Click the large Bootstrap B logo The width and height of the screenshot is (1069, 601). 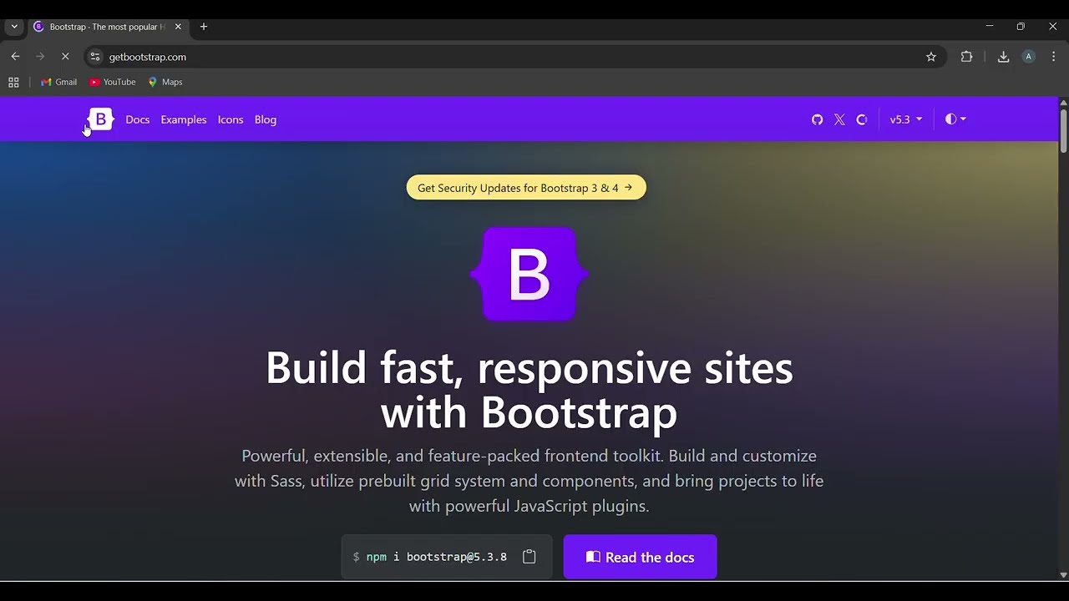[529, 274]
